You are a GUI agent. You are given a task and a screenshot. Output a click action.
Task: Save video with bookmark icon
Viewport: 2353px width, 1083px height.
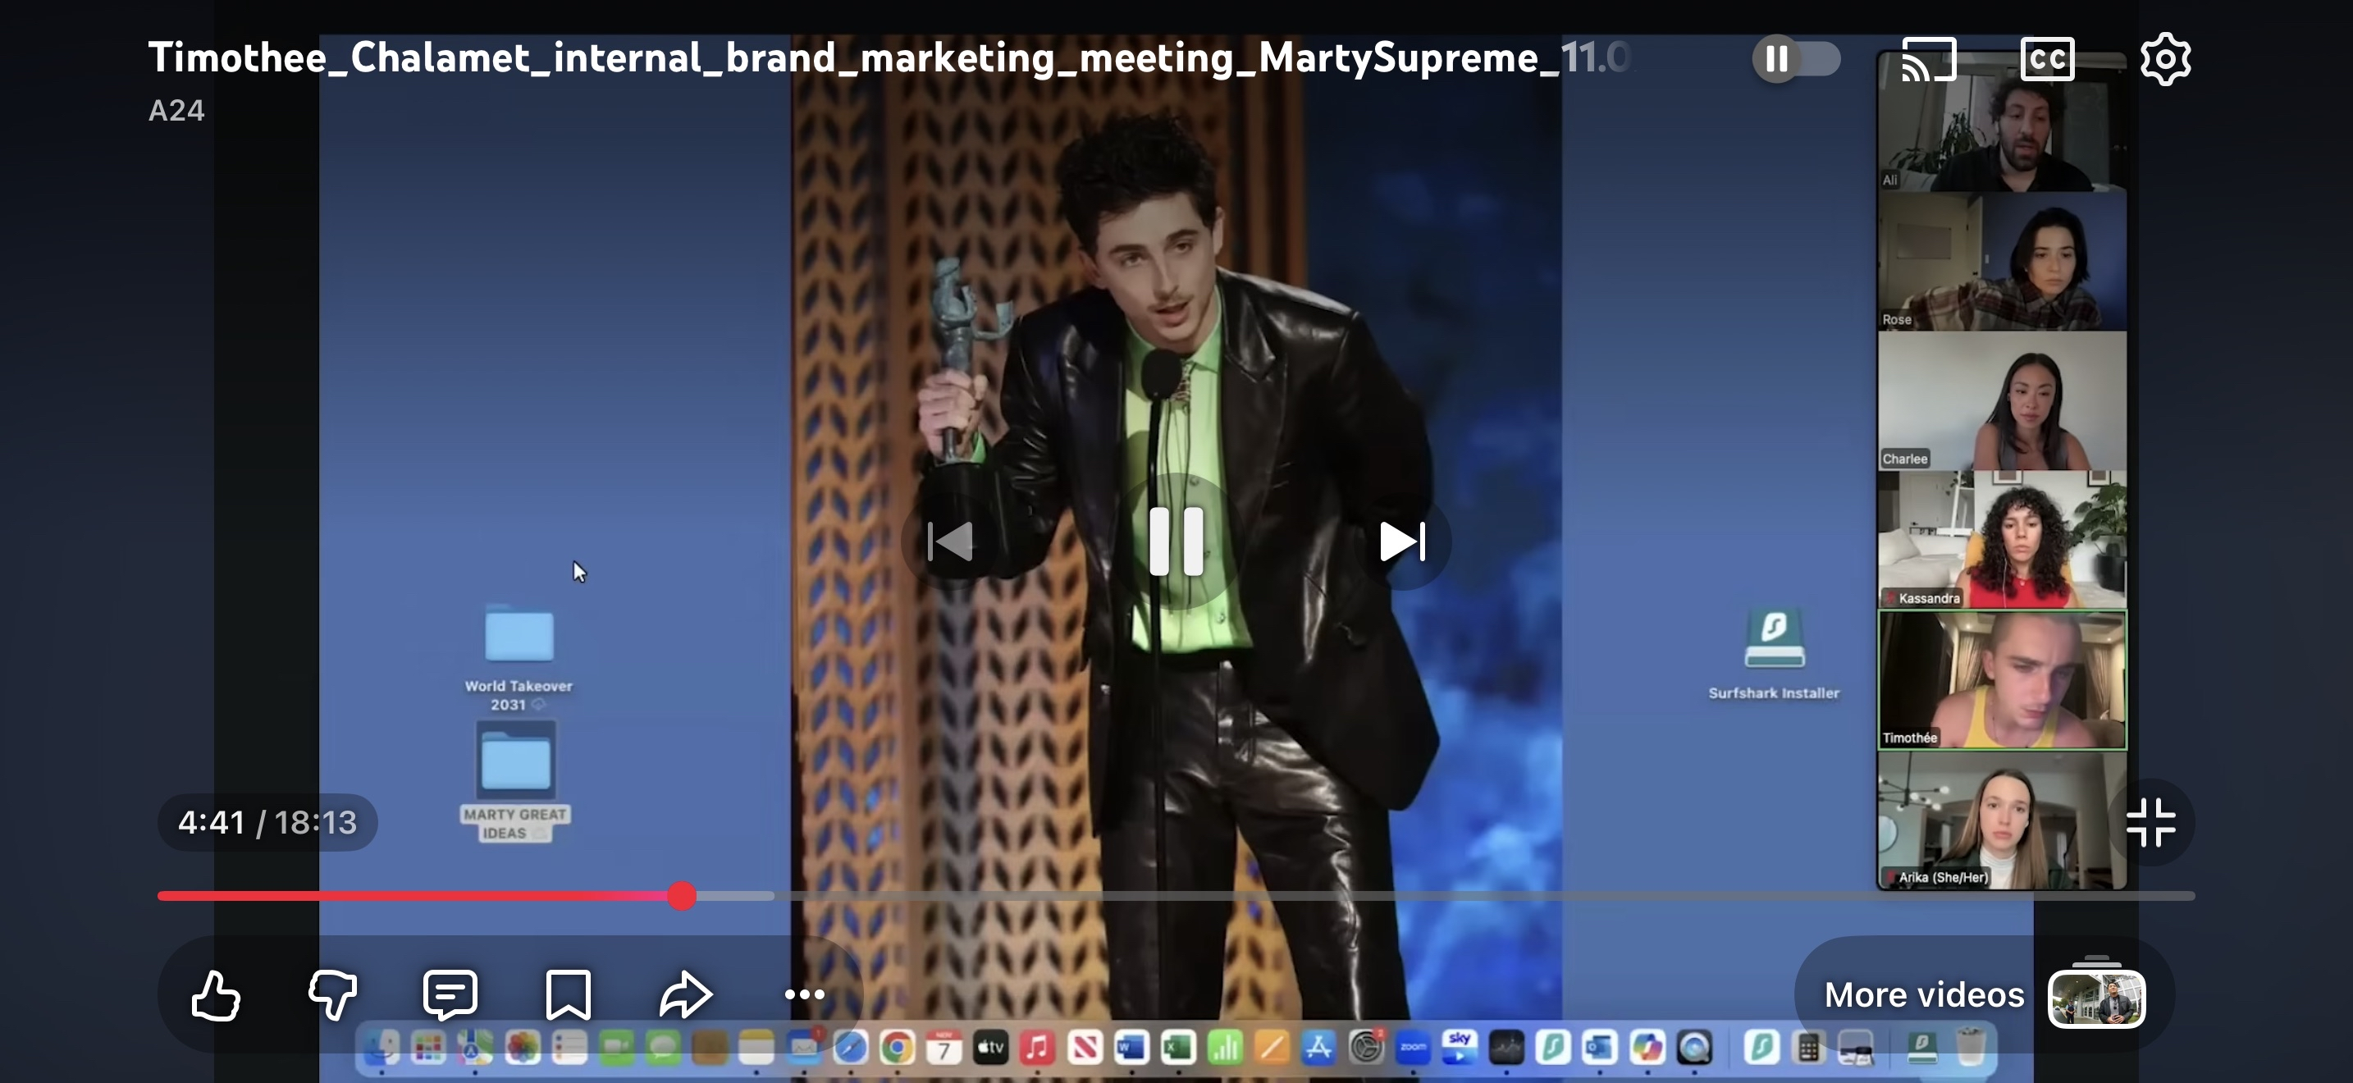pyautogui.click(x=569, y=994)
